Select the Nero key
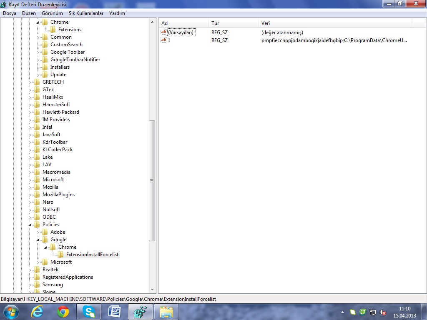This screenshot has height=320, width=427. tap(48, 202)
